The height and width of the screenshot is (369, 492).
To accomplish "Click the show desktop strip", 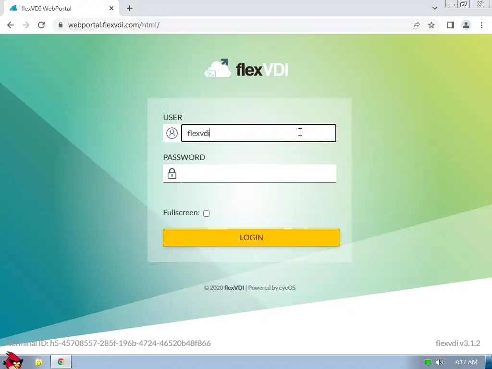I will [x=489, y=362].
